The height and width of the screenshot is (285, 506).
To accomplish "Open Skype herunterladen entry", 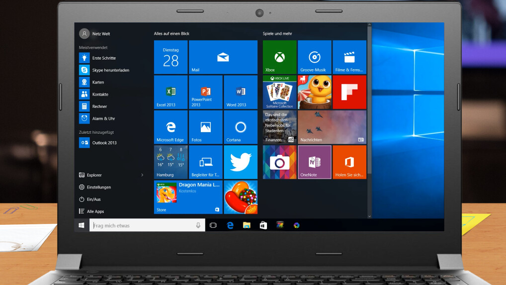I will pos(110,70).
